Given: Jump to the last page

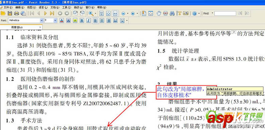Looking at the screenshot, I should pyautogui.click(x=52, y=14).
